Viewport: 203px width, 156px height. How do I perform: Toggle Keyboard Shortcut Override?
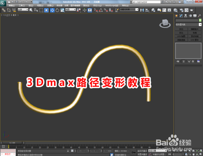(90, 10)
